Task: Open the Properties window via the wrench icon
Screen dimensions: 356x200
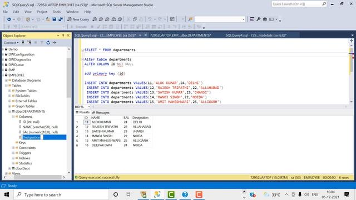Action: pos(258,19)
